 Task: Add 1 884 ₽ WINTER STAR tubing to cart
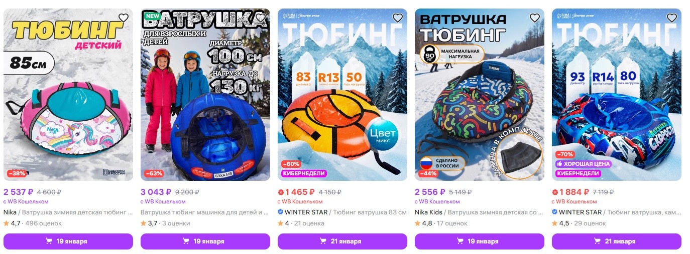[x=617, y=241]
